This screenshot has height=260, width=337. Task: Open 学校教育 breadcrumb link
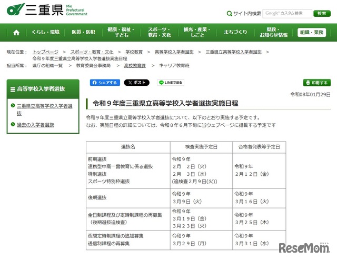tap(134, 52)
